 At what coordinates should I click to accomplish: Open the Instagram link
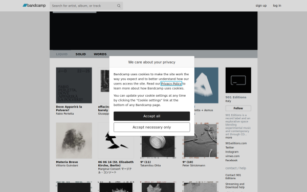(232, 152)
